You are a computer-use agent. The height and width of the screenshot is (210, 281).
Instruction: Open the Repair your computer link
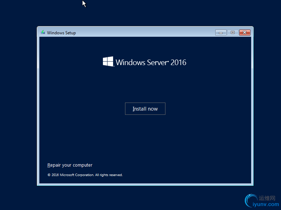click(70, 165)
